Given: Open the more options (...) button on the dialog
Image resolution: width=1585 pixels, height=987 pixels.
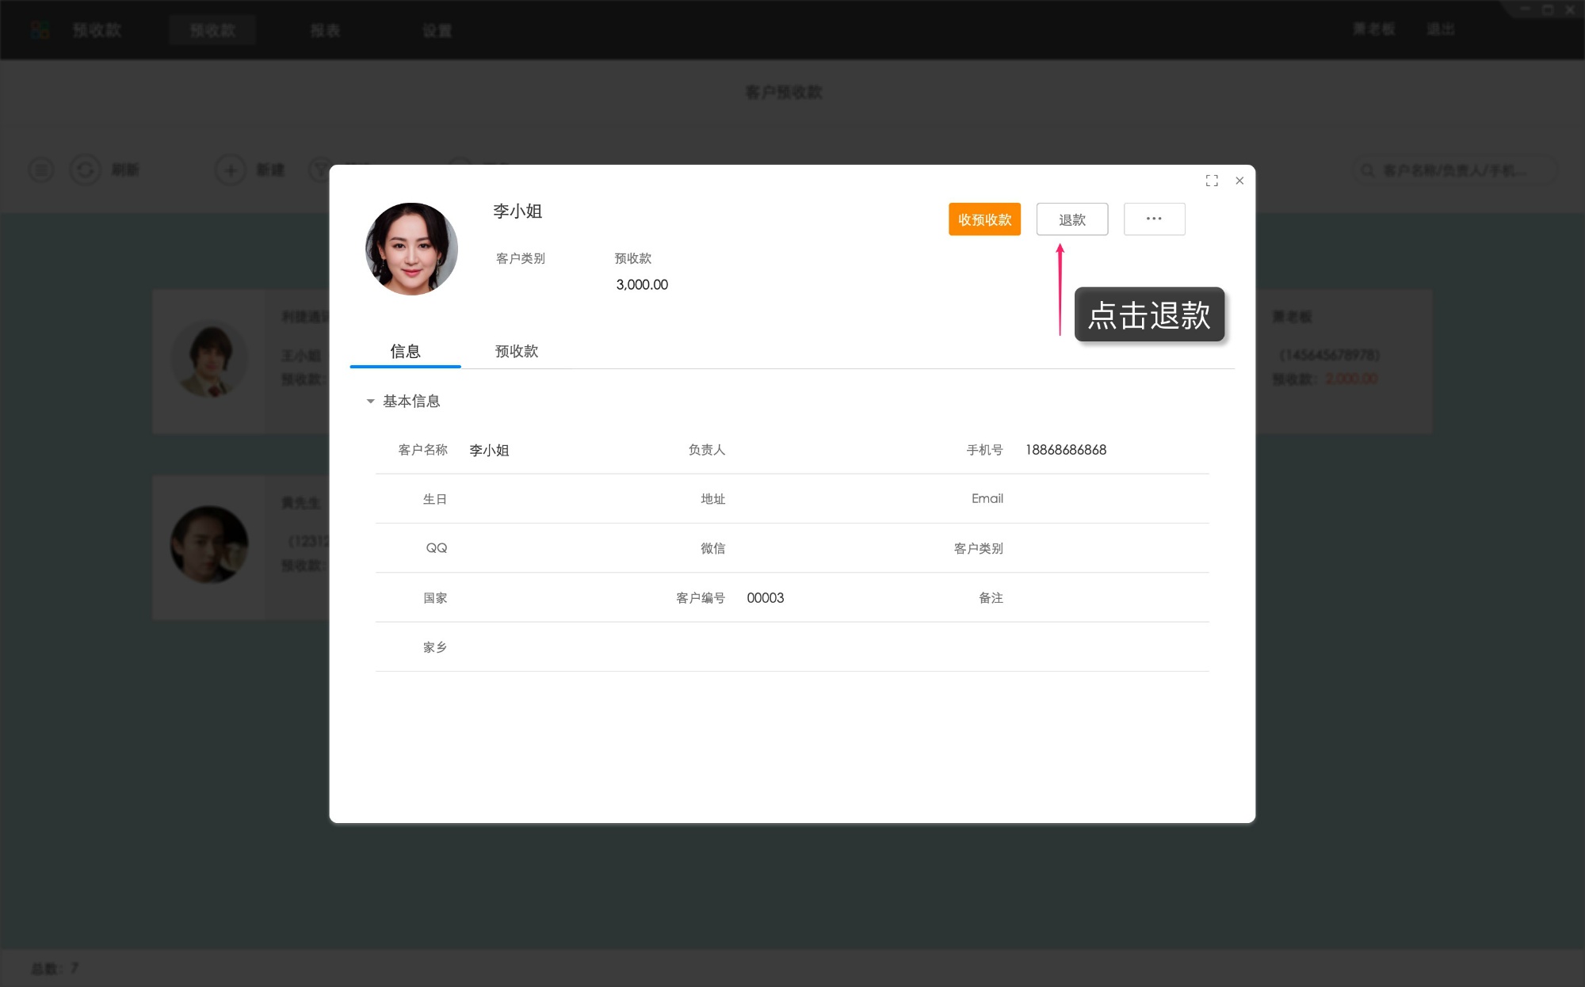Looking at the screenshot, I should coord(1154,219).
